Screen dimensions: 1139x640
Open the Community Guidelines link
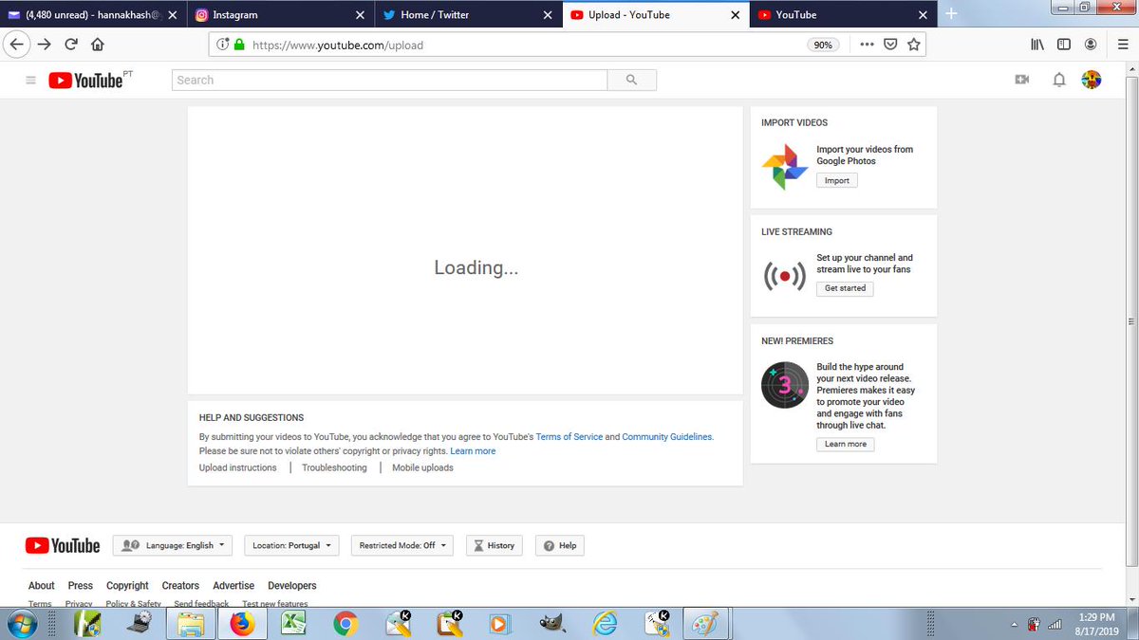coord(666,437)
